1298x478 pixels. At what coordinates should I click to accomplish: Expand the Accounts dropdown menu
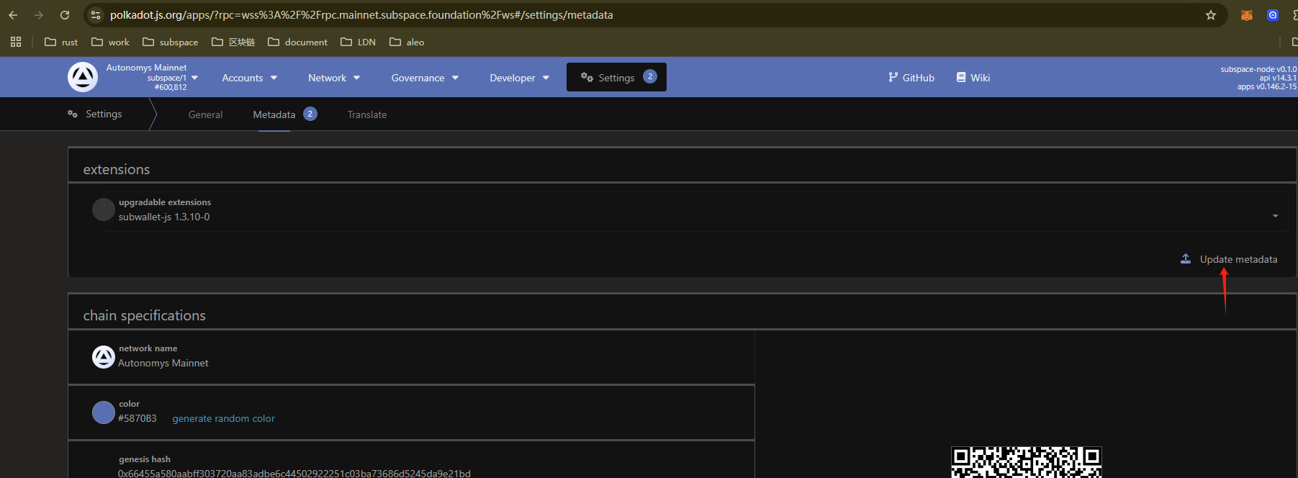click(249, 78)
